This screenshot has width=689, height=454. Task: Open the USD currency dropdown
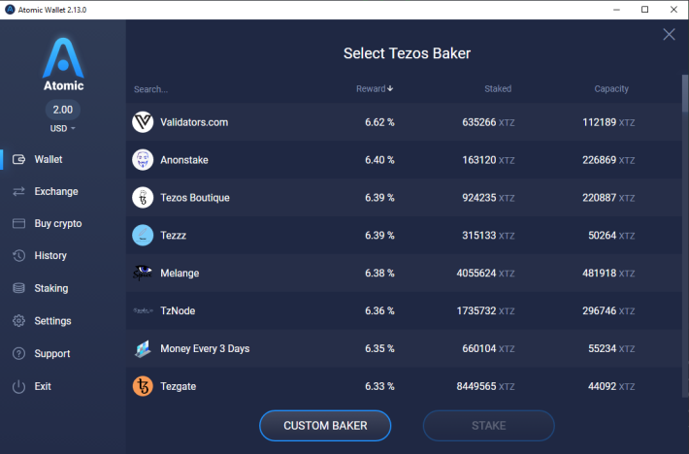point(63,129)
